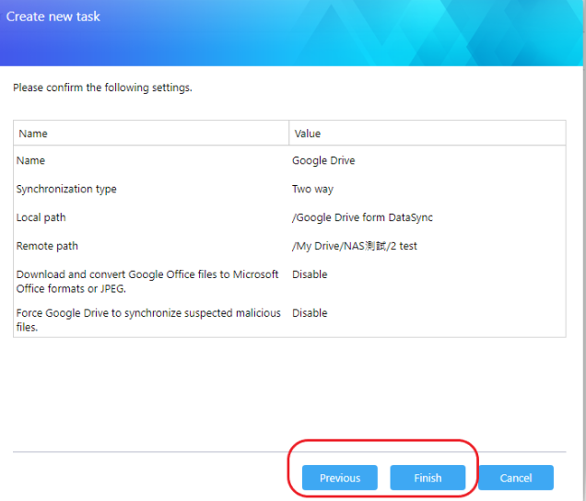Click the /Google Drive form DataSync value
The width and height of the screenshot is (586, 501).
click(x=362, y=217)
